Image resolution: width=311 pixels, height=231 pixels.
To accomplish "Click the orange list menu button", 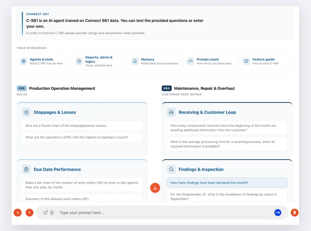I will [18, 213].
